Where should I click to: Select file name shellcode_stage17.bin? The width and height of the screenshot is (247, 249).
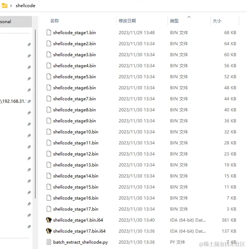tap(76, 209)
